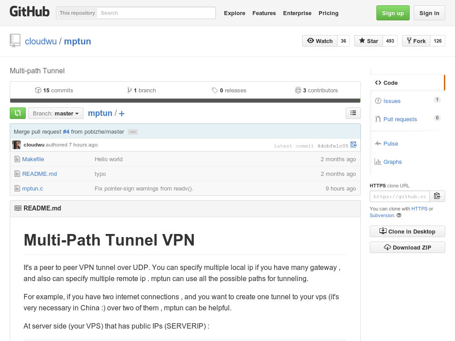Image resolution: width=455 pixels, height=341 pixels.
Task: View 126 forks count
Action: [438, 41]
